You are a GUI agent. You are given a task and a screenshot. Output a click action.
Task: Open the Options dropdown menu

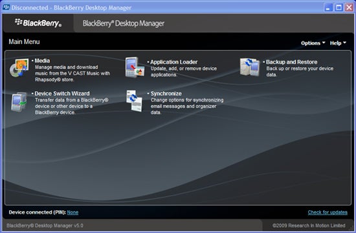(x=313, y=43)
